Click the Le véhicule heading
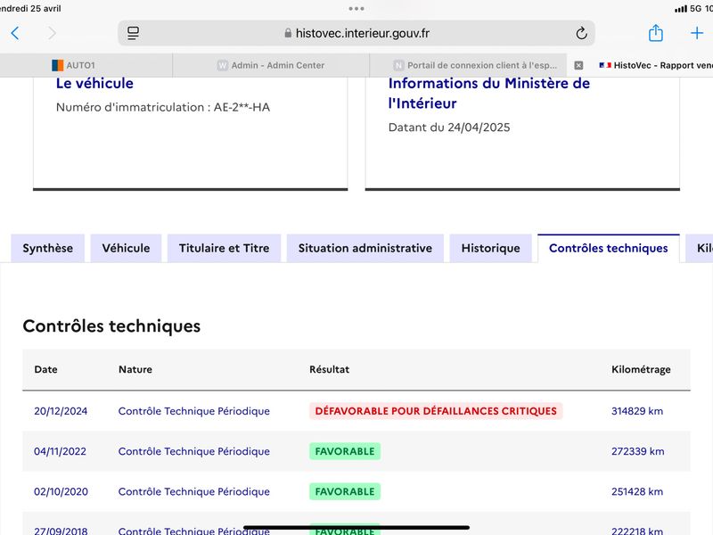Image resolution: width=713 pixels, height=535 pixels. pyautogui.click(x=94, y=84)
